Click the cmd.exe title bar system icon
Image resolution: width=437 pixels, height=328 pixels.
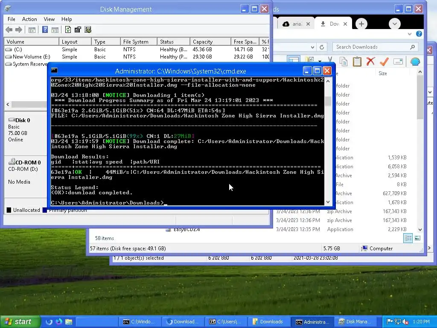click(x=54, y=71)
